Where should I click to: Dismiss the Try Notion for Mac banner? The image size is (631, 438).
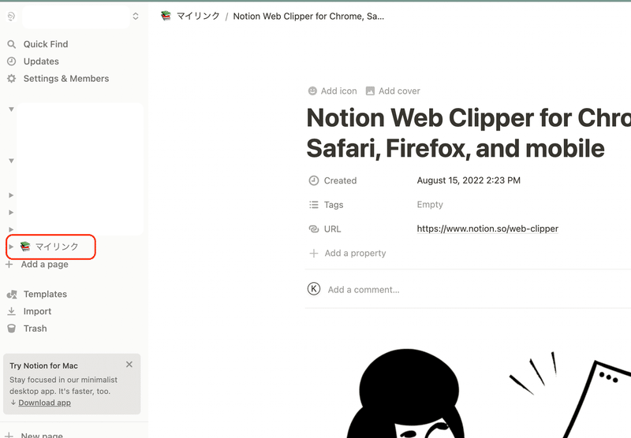(129, 365)
